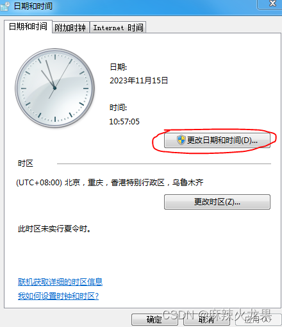Close the 日期和时间 dialog window
Viewport: 282px width, 327px height.
pyautogui.click(x=270, y=4)
